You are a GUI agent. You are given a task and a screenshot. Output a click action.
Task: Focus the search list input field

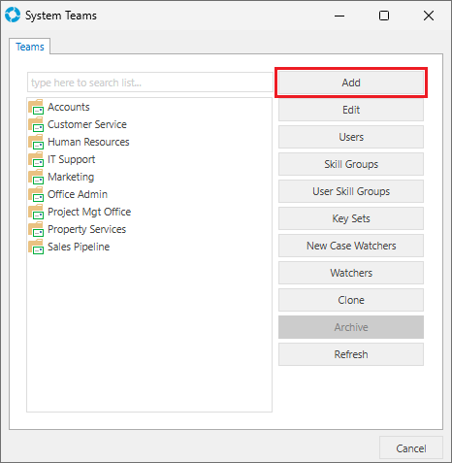pyautogui.click(x=150, y=83)
